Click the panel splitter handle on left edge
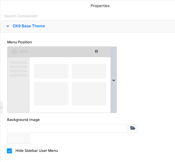The height and width of the screenshot is (162, 175). [1, 108]
